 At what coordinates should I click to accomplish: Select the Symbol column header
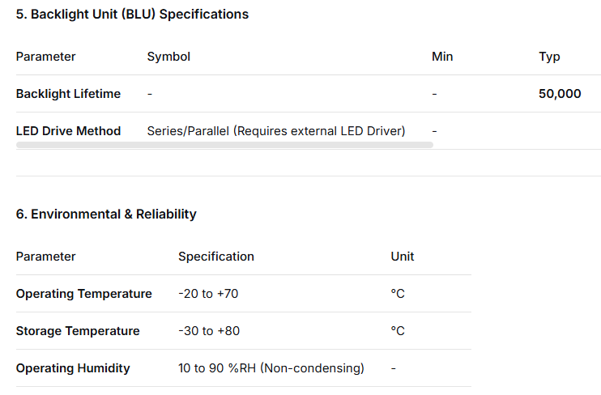[168, 57]
